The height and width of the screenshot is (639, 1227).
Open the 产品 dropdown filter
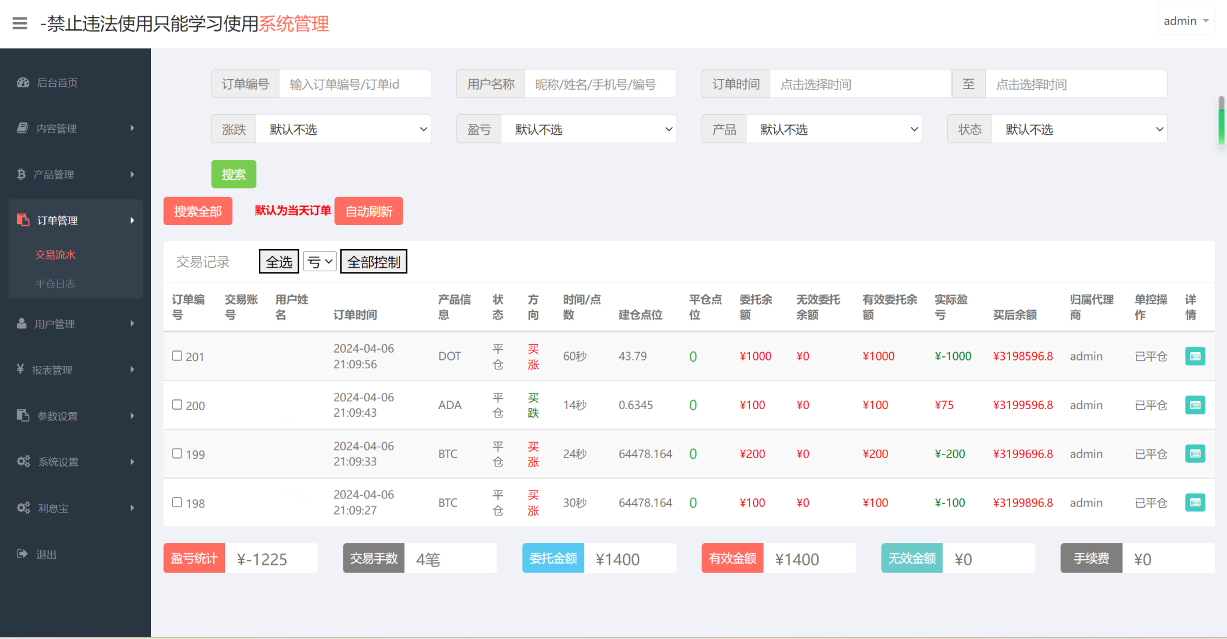(834, 129)
